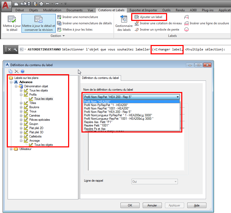Select Tous les objets under Ancrage
The image size is (231, 213).
pos(43,145)
